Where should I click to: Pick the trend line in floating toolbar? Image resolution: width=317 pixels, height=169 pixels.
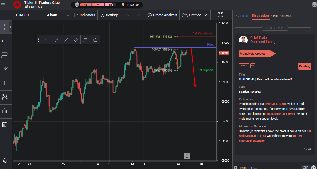[66, 40]
